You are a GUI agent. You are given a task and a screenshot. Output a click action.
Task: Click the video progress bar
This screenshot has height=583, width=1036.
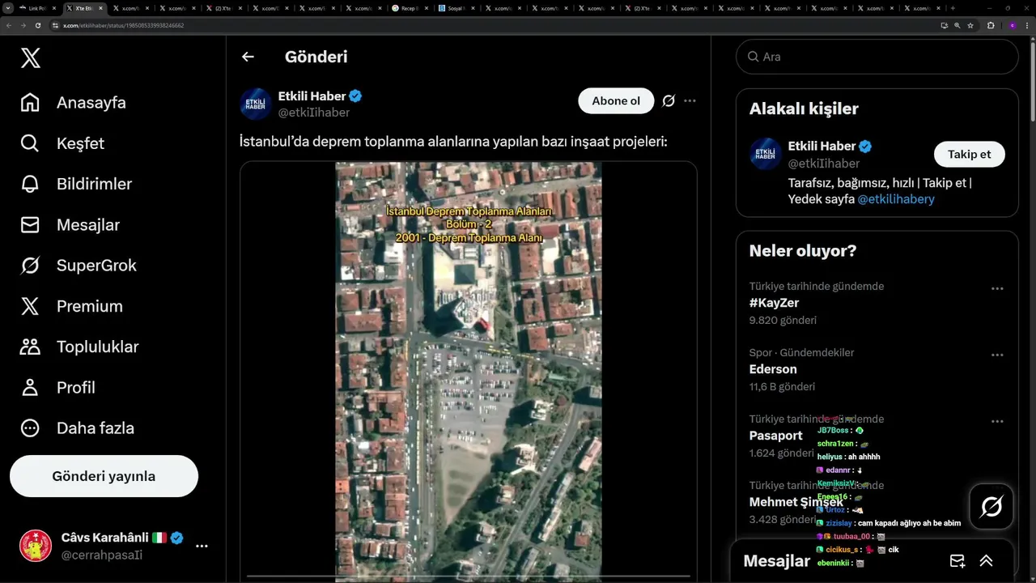(469, 577)
